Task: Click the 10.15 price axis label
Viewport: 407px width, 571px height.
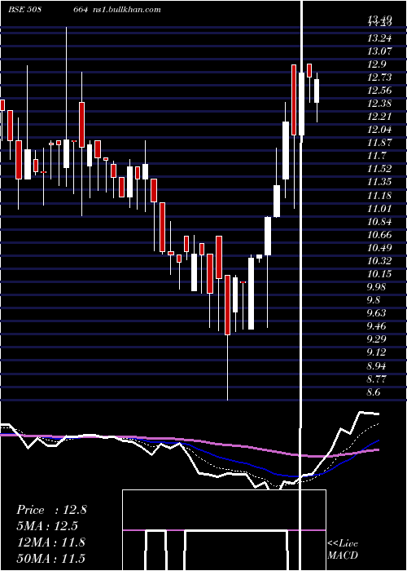Action: click(379, 274)
